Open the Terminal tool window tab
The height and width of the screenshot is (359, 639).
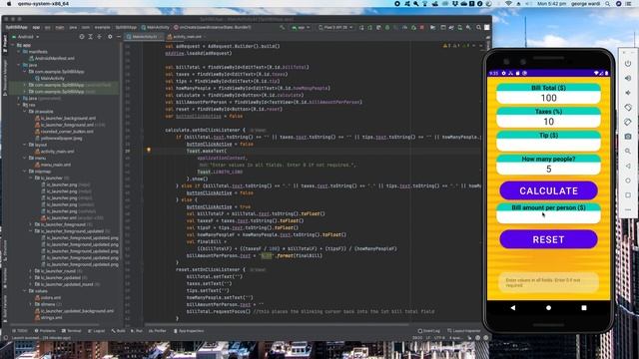pos(72,331)
